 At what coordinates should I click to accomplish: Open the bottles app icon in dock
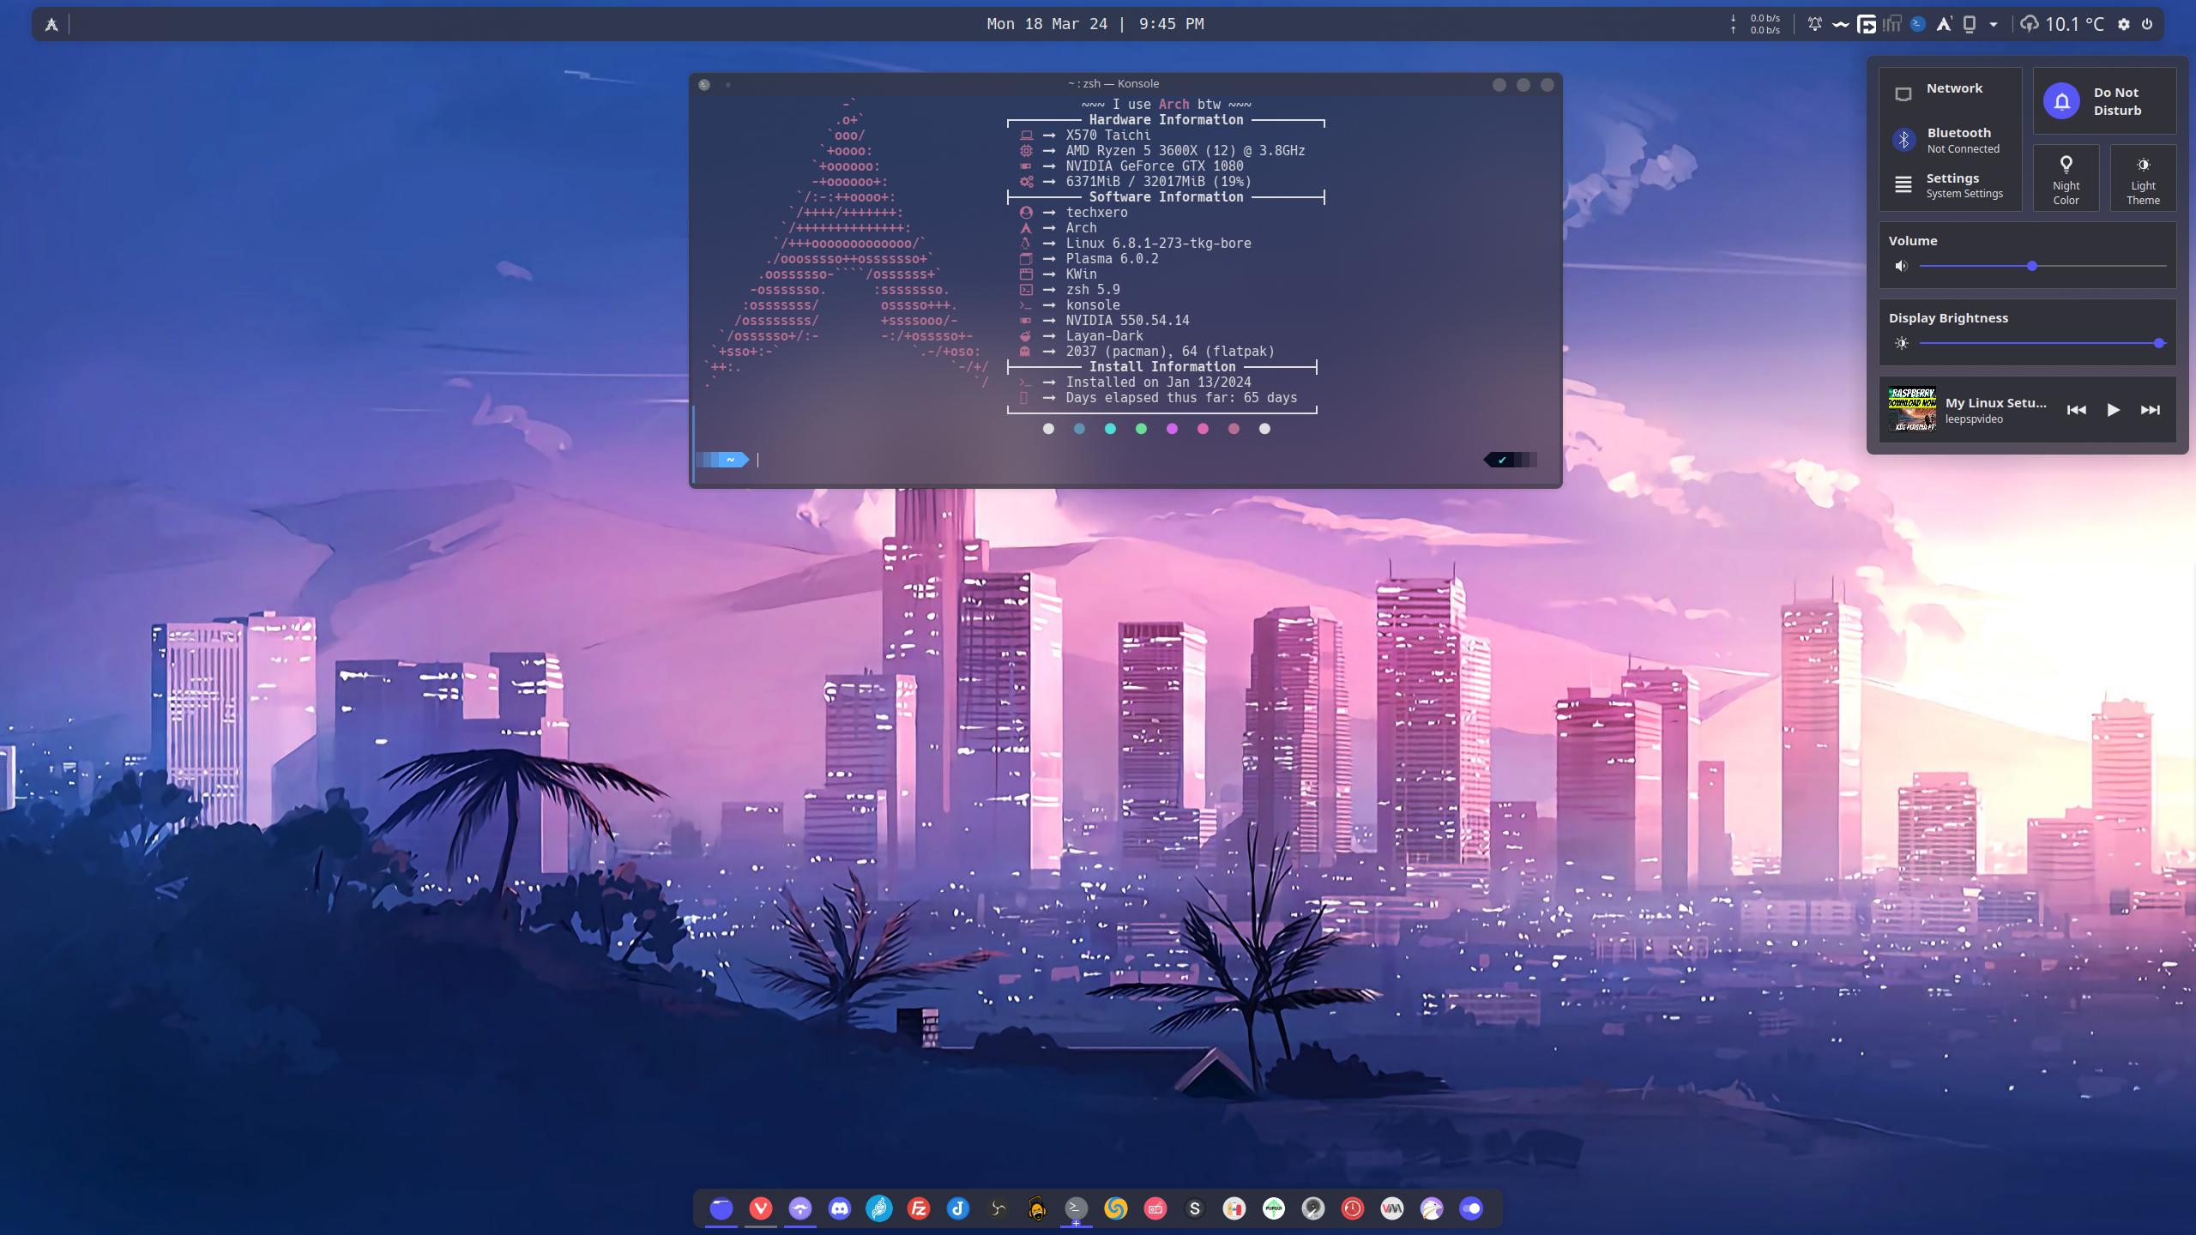1234,1208
